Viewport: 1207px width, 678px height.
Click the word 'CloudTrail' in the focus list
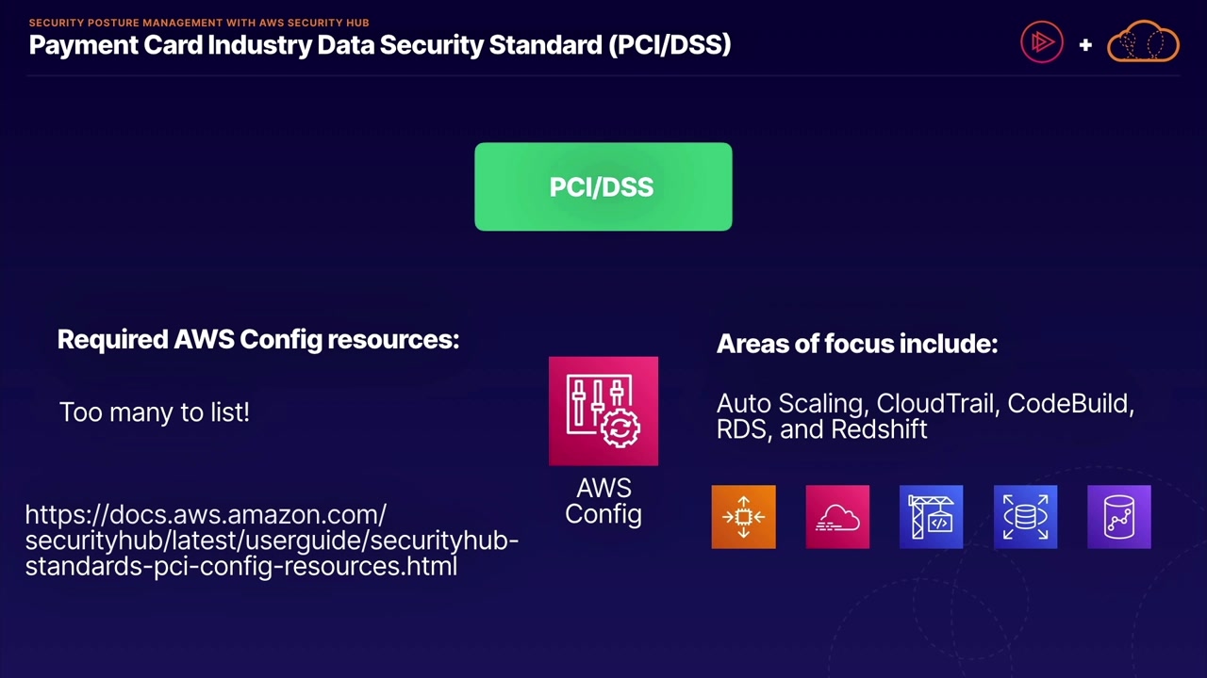936,404
